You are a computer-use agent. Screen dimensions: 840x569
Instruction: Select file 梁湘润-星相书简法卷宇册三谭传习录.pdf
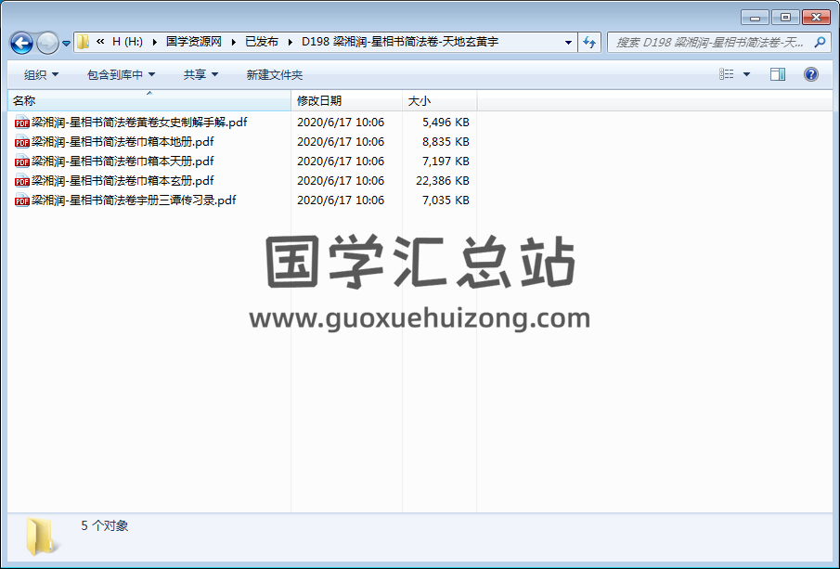coord(134,200)
